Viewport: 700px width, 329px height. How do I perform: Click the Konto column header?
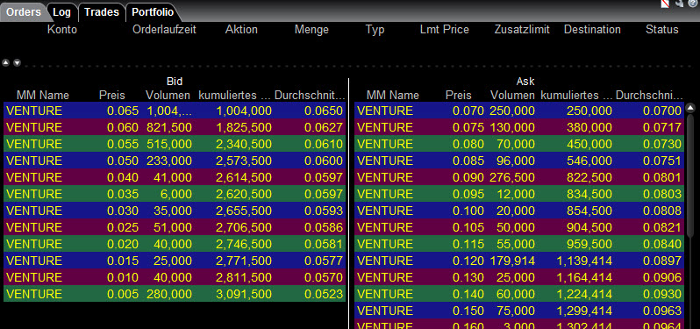pos(62,30)
